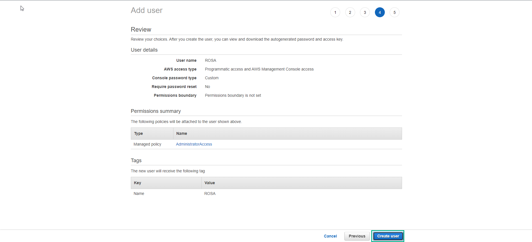
Task: Click the Custom console password type value
Action: click(212, 78)
